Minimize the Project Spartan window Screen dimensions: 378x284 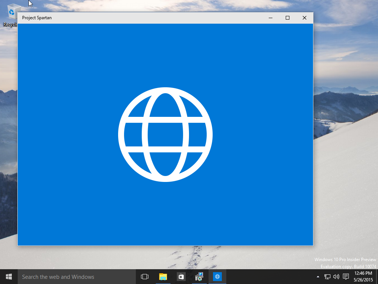pos(271,18)
